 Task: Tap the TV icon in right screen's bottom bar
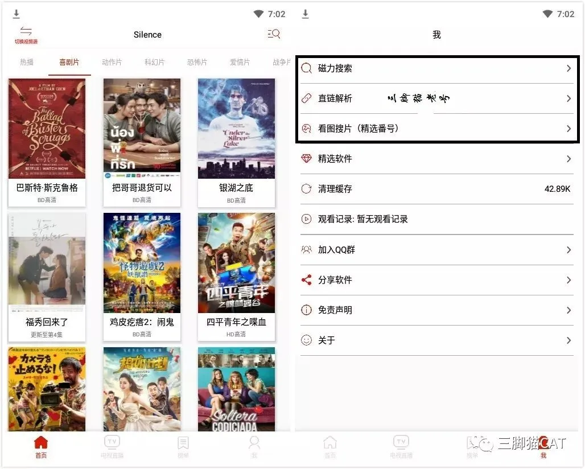coord(401,442)
